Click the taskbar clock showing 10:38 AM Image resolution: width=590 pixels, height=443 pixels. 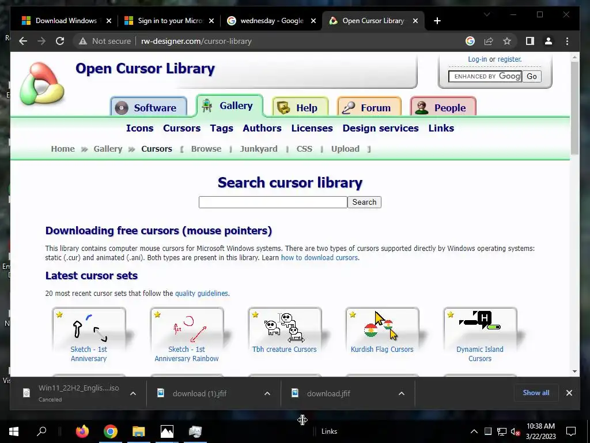[540, 431]
